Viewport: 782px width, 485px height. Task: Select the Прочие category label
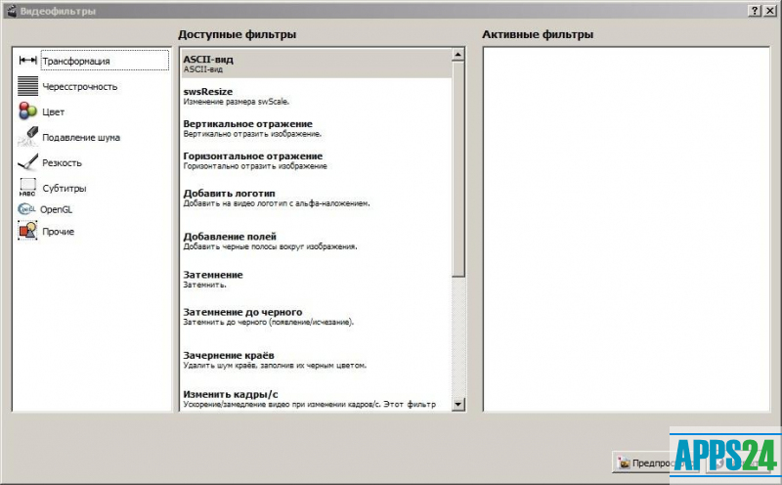[59, 232]
